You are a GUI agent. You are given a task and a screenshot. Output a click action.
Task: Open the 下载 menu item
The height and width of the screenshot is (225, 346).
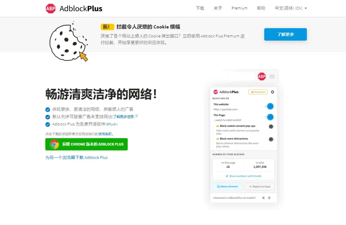(200, 8)
